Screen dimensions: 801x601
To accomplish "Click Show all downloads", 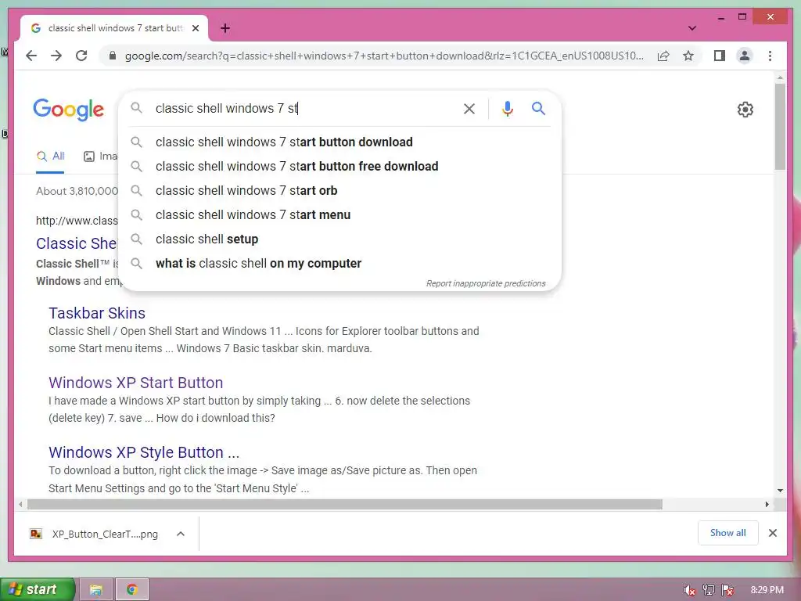I will tap(727, 533).
